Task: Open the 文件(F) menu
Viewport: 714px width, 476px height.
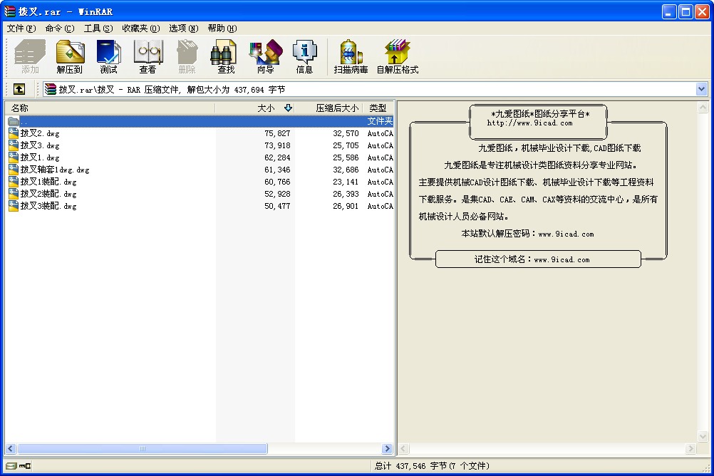Action: tap(21, 29)
